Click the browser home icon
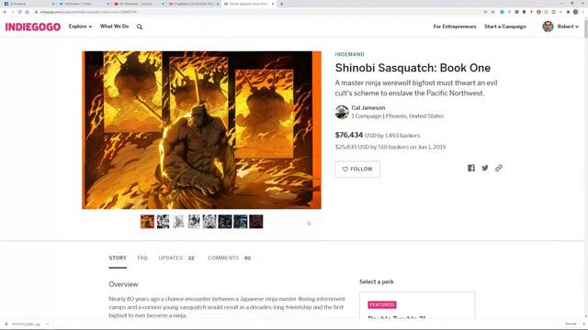This screenshot has width=588, height=330. pyautogui.click(x=27, y=12)
